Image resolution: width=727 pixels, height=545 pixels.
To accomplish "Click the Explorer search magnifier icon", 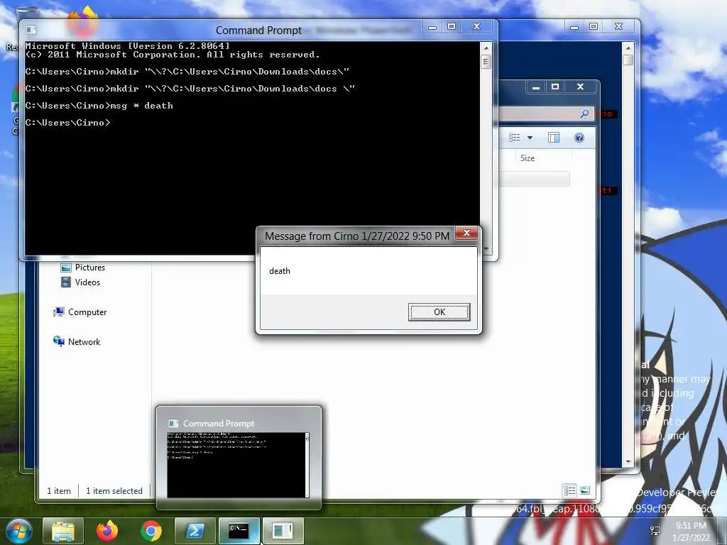I will (585, 114).
